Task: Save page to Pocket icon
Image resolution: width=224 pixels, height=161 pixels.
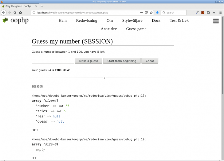Action: [146, 13]
